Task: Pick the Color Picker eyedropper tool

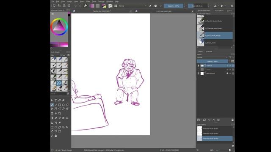Action: click(55, 118)
